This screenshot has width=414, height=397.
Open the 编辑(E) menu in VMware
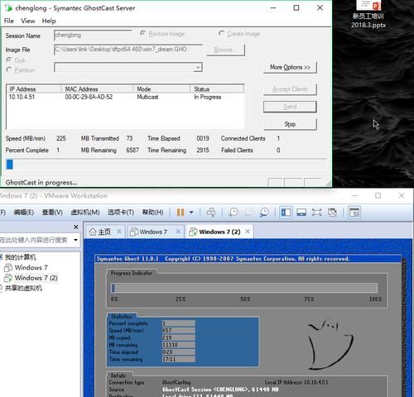(24, 213)
